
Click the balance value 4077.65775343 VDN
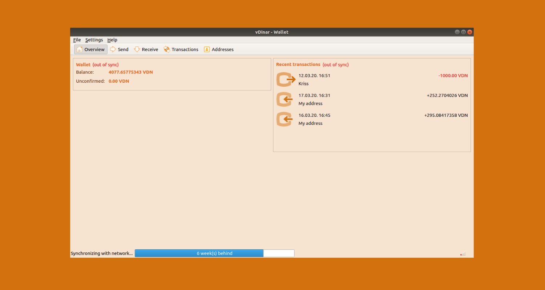(x=131, y=72)
